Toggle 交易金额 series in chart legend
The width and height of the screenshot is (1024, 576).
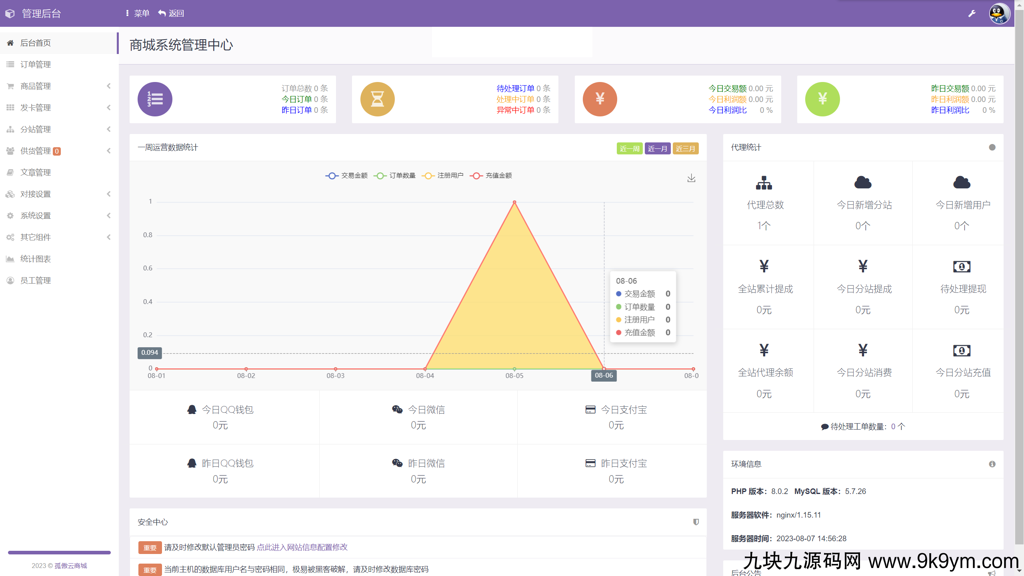(x=346, y=176)
